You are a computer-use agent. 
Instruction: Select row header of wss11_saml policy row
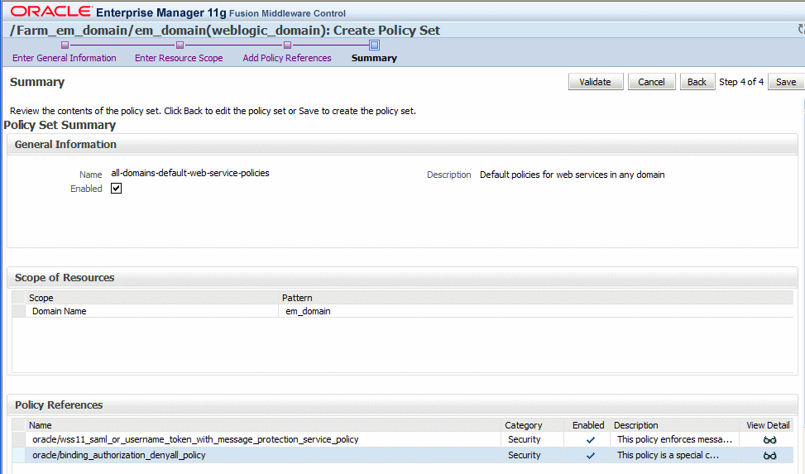19,439
